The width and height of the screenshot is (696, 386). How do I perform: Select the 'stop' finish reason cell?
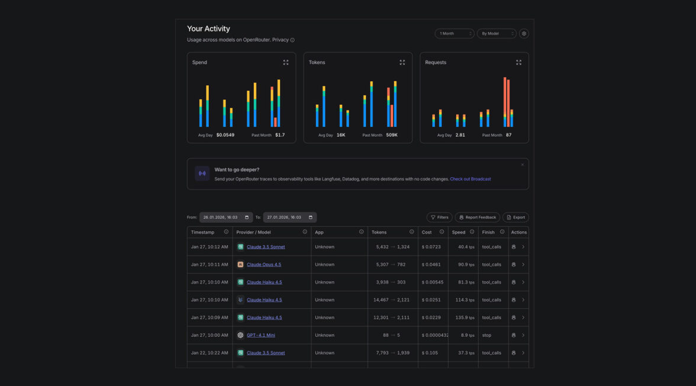pos(486,335)
